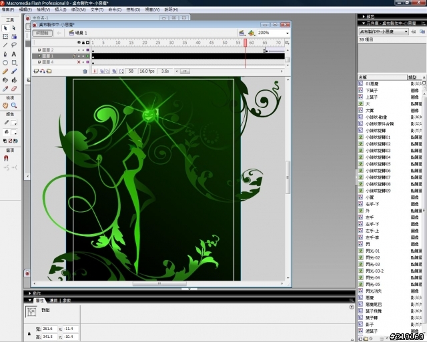This screenshot has height=342, width=427.
Task: Open the Text menu
Action: click(x=97, y=9)
